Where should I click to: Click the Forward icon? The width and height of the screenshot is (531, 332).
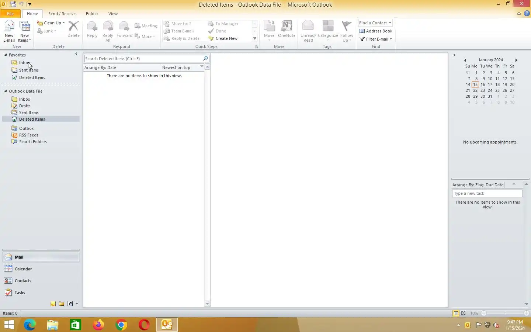pos(124,29)
